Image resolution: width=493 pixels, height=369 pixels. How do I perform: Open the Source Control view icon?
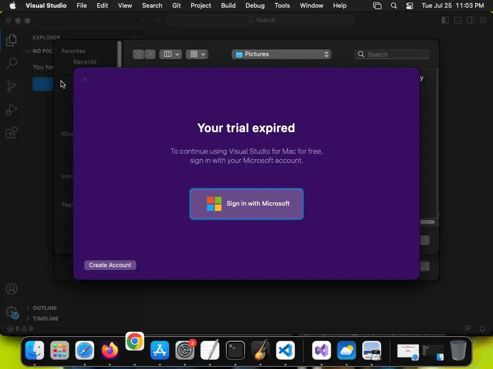tap(12, 86)
